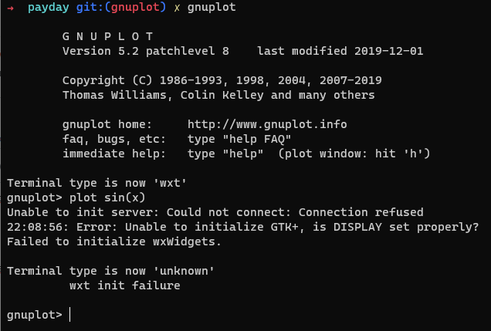
Task: Select the git:(gnuplot) branch label
Action: tap(117, 7)
